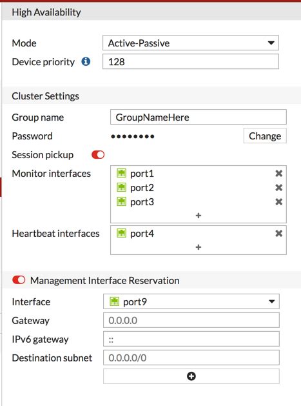Toggle Management Interface Reservation switch
The width and height of the screenshot is (301, 406).
tap(19, 280)
